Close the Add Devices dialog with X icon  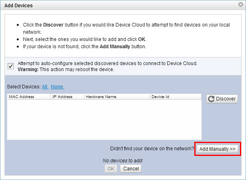240,6
